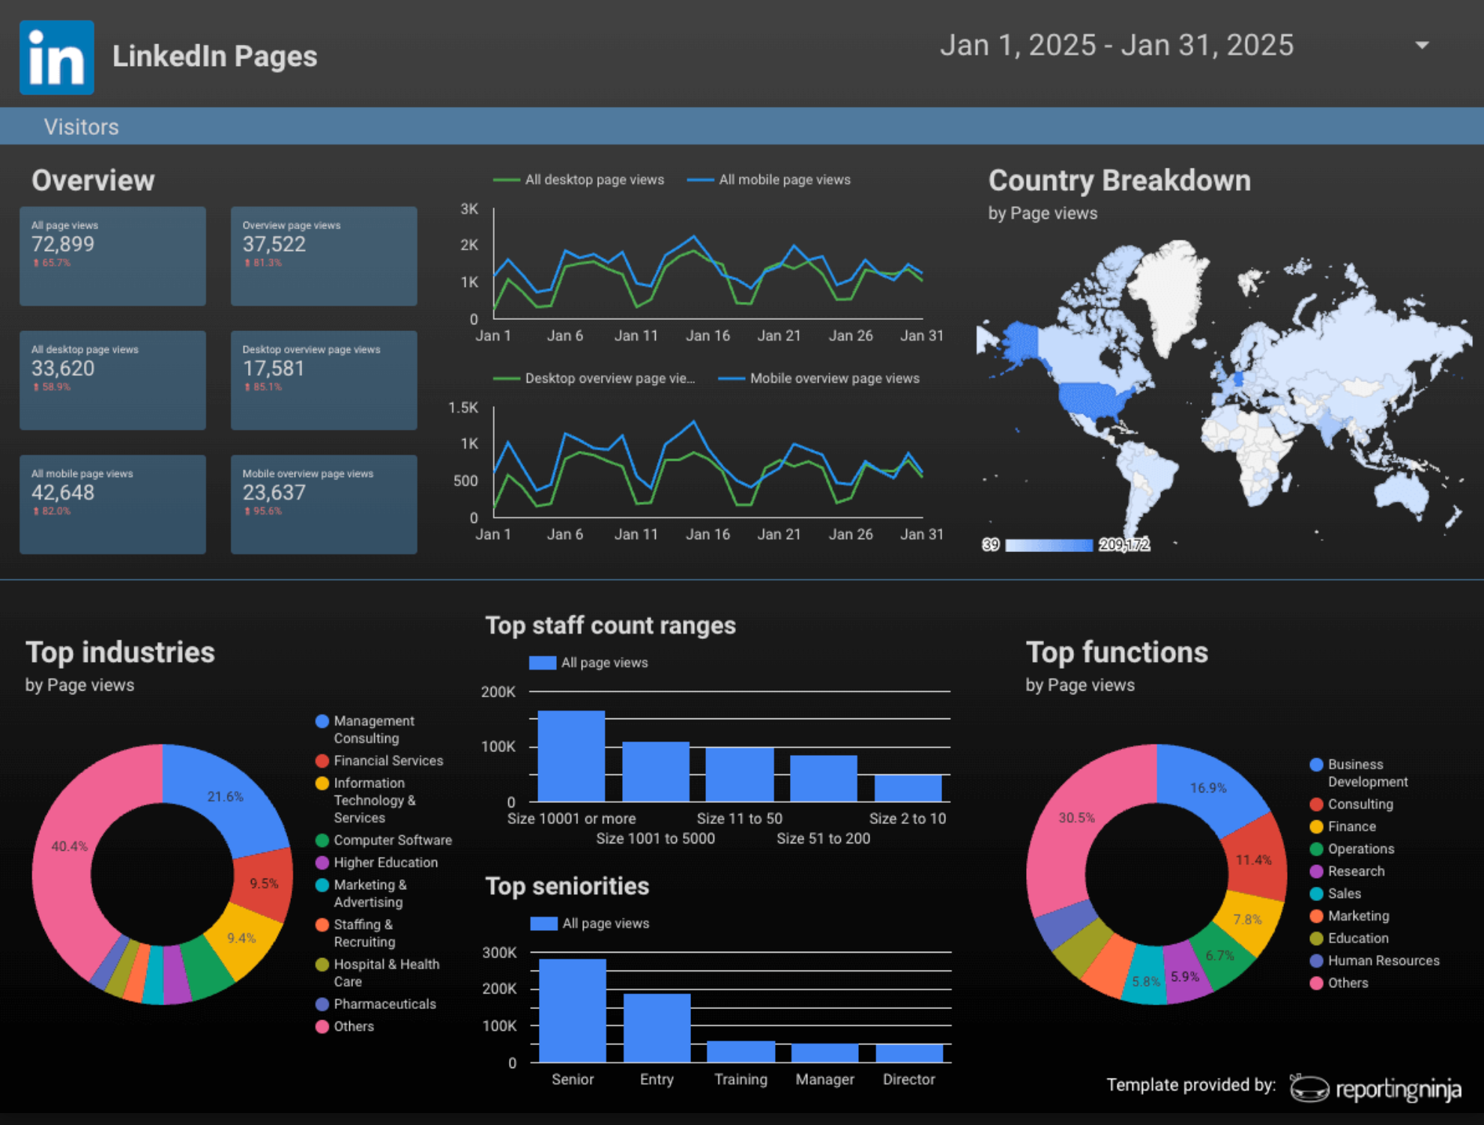Select Staffing & Recruiting legend item

click(x=355, y=933)
